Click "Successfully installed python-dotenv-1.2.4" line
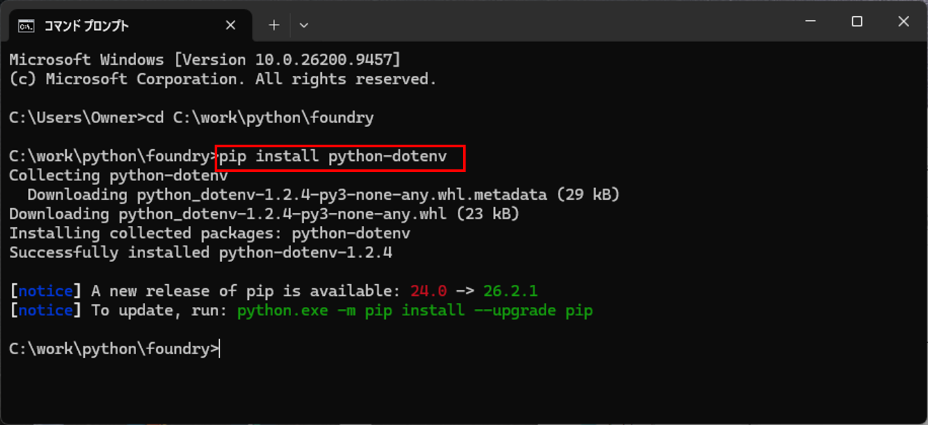928x425 pixels. point(200,252)
